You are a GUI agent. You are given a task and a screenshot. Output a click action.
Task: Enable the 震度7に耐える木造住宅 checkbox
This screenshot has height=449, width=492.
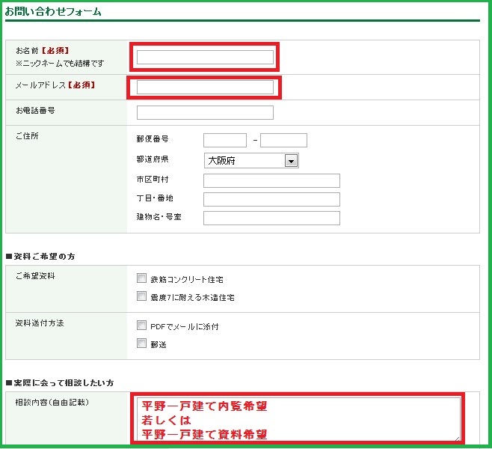coord(142,296)
